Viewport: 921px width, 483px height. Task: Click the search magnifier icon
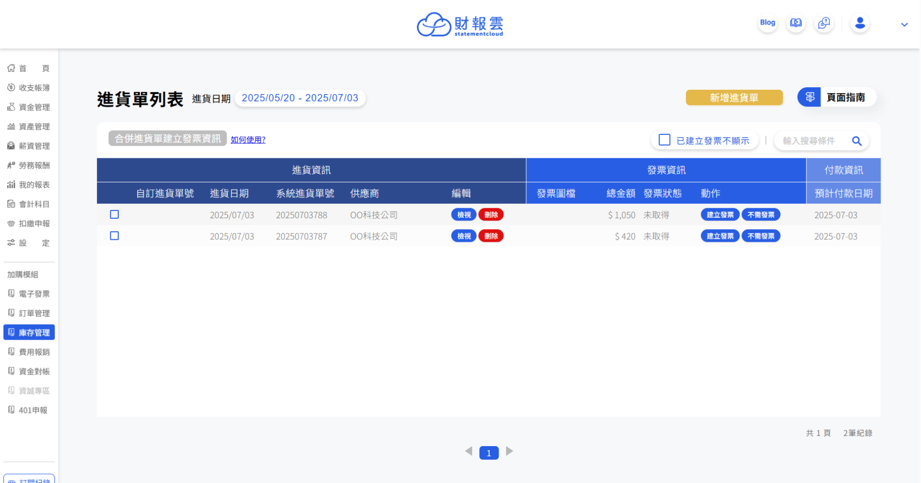[x=857, y=141]
